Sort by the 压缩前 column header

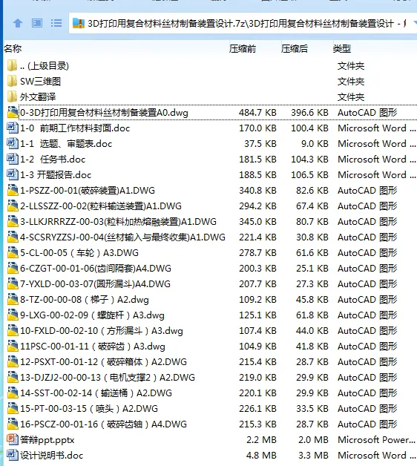[242, 48]
